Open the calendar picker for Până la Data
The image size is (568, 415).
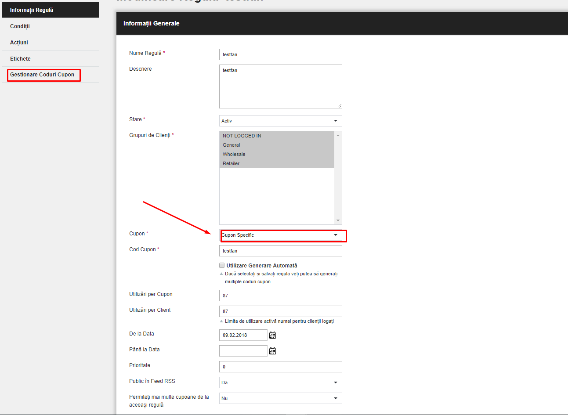click(272, 351)
